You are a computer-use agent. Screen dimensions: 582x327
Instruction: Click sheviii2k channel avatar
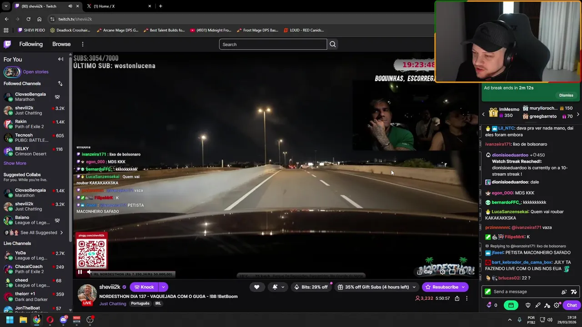[x=87, y=294]
